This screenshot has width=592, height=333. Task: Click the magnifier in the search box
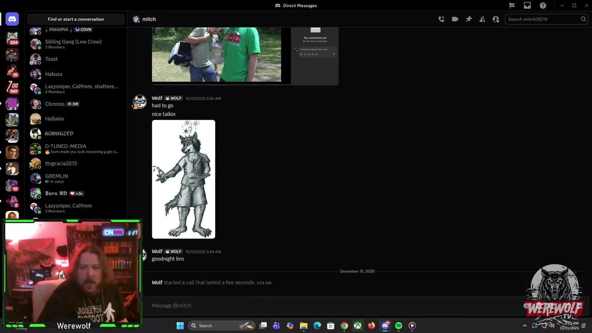point(583,19)
